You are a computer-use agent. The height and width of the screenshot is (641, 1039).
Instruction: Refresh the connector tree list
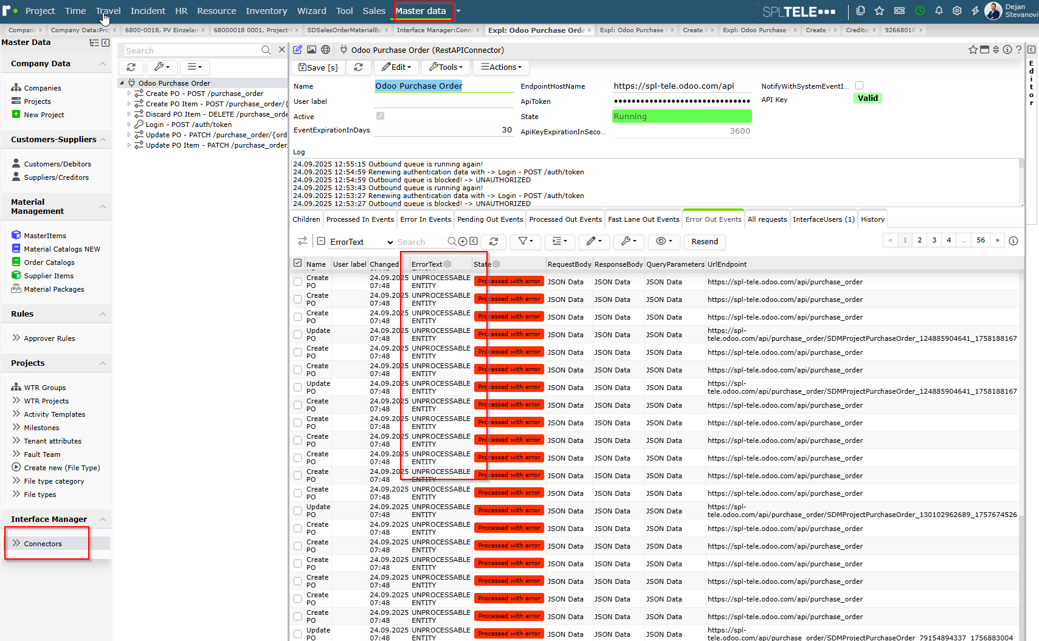tap(131, 67)
